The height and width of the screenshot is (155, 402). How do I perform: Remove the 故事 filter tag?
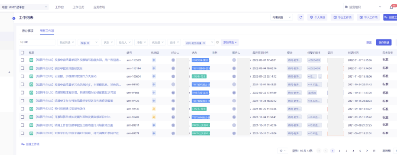tap(88, 43)
